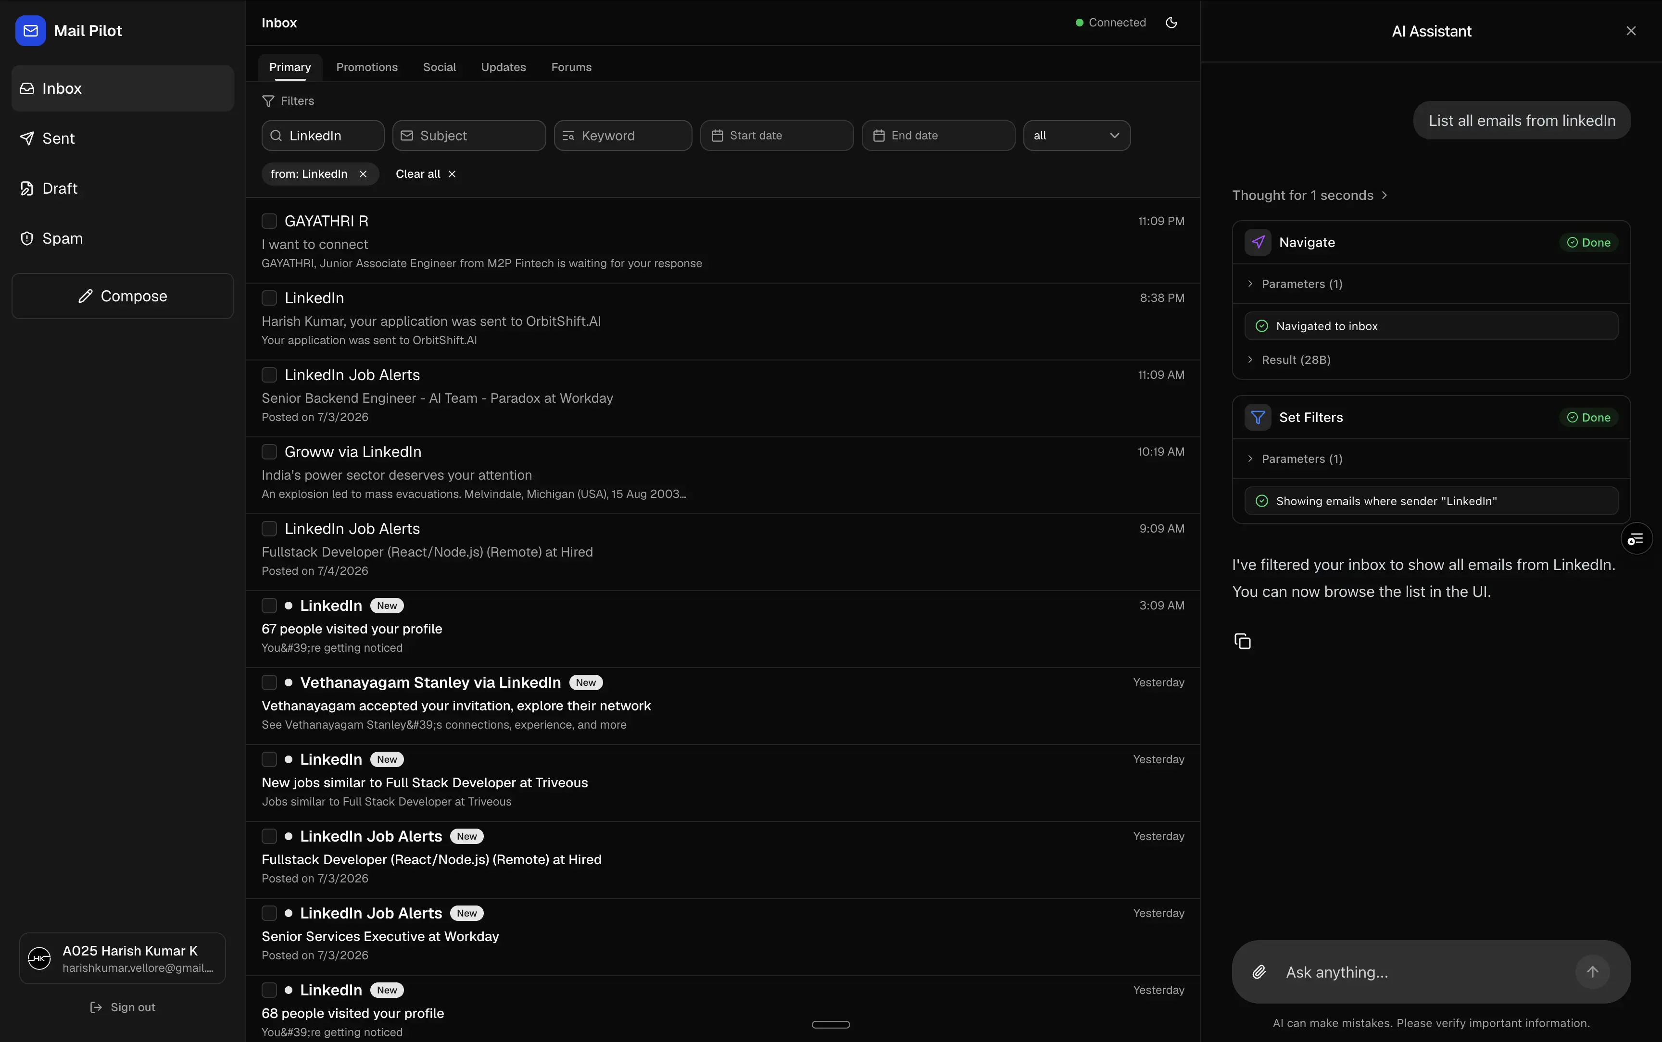Open the 'all' status dropdown
Viewport: 1662px width, 1042px height.
click(1077, 136)
